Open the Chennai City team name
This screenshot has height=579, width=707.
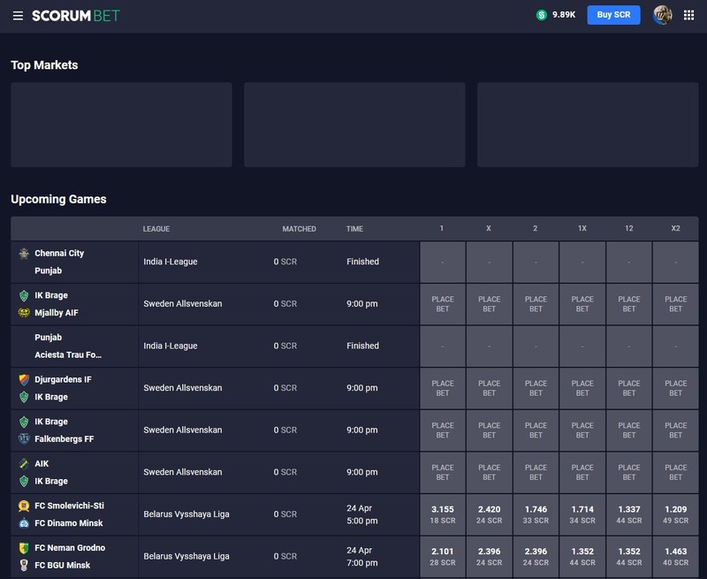59,254
